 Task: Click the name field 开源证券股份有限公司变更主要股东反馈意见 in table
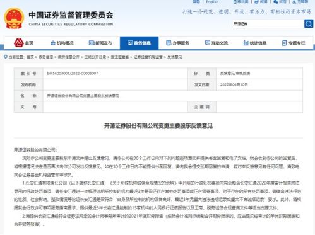point(83,96)
